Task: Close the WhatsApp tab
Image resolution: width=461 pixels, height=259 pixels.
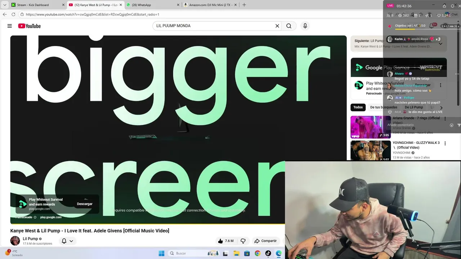Action: (x=178, y=5)
